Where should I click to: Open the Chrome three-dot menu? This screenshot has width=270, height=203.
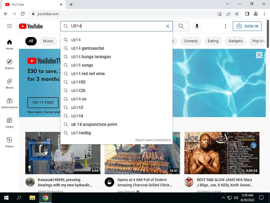click(x=264, y=14)
